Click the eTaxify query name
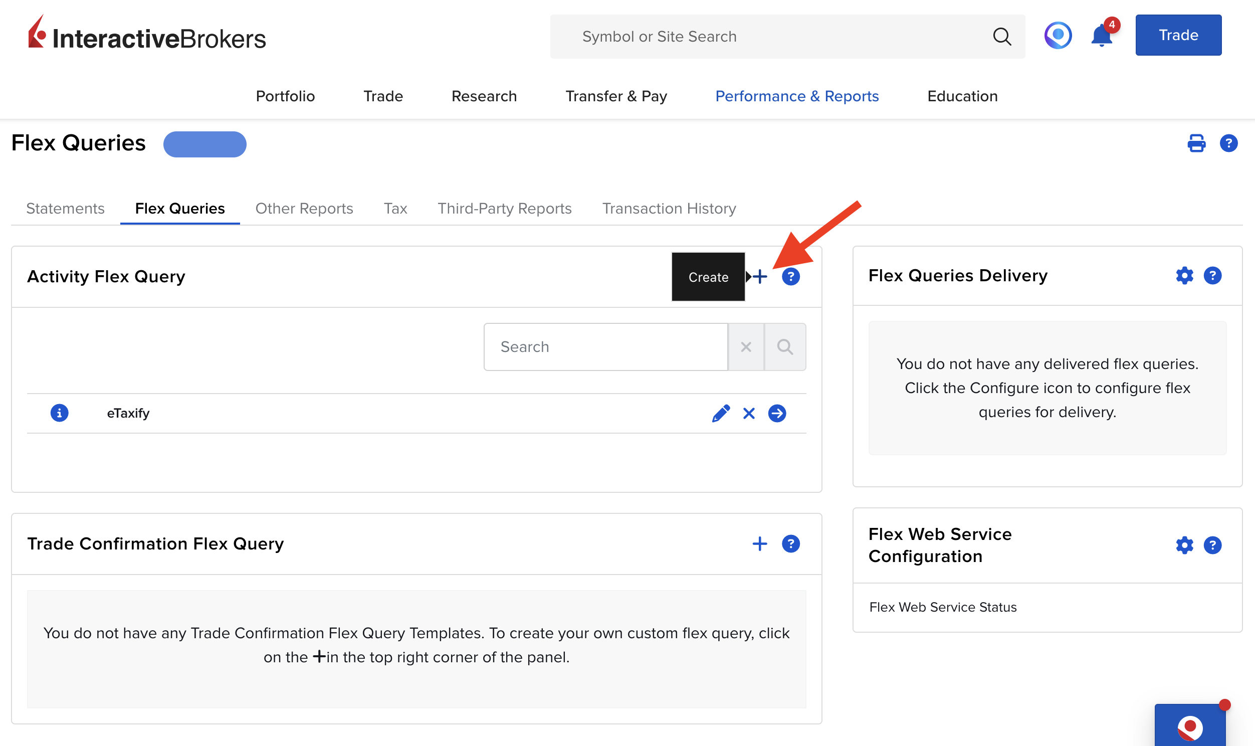Viewport: 1255px width, 746px height. [x=128, y=413]
